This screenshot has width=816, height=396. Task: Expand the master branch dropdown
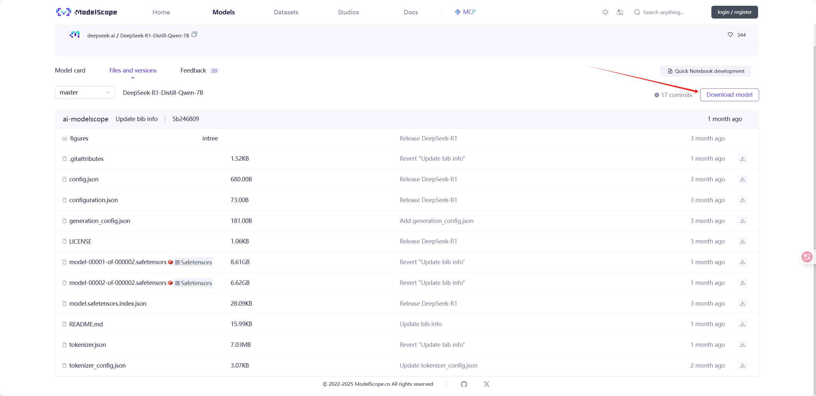point(85,93)
